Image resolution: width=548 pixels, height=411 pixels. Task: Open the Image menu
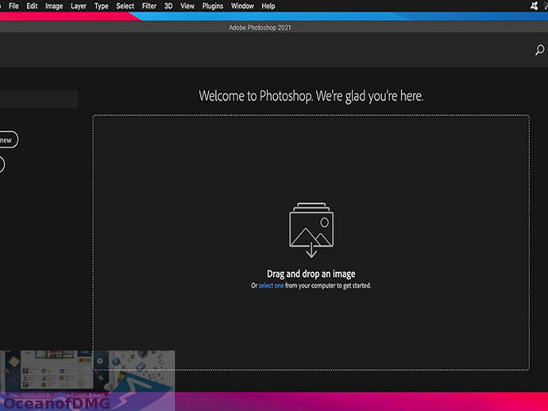click(54, 6)
